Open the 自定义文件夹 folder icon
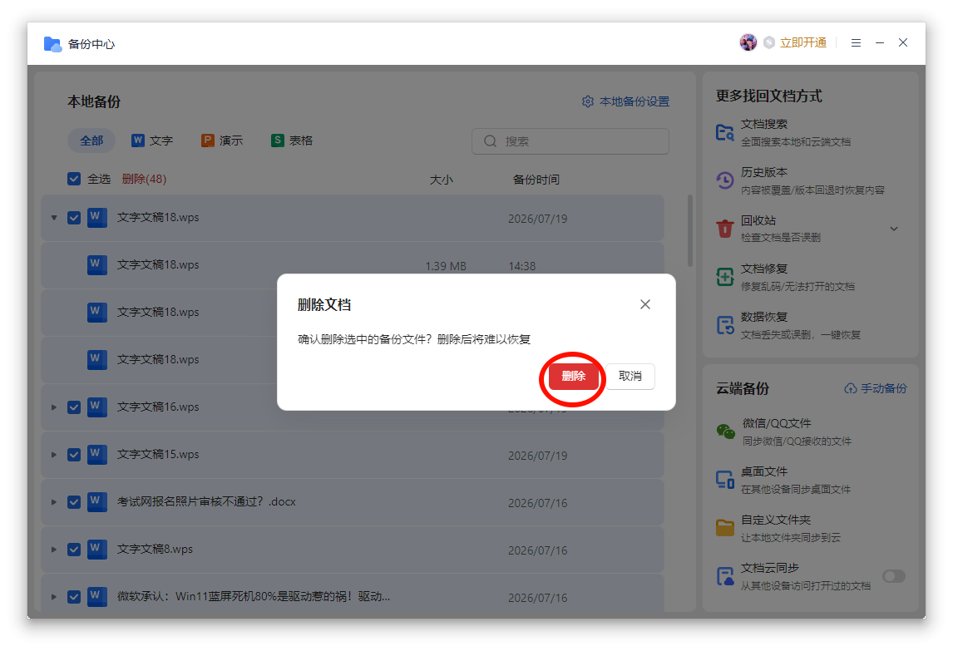 tap(724, 528)
